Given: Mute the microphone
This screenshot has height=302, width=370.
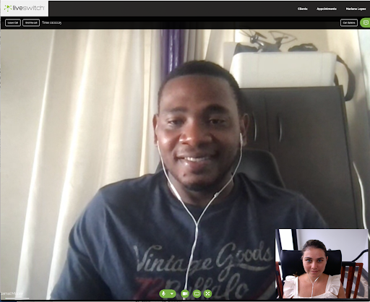Looking at the screenshot, I should click(163, 293).
